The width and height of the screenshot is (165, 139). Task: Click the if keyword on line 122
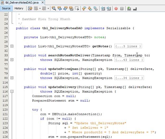coord(42,119)
